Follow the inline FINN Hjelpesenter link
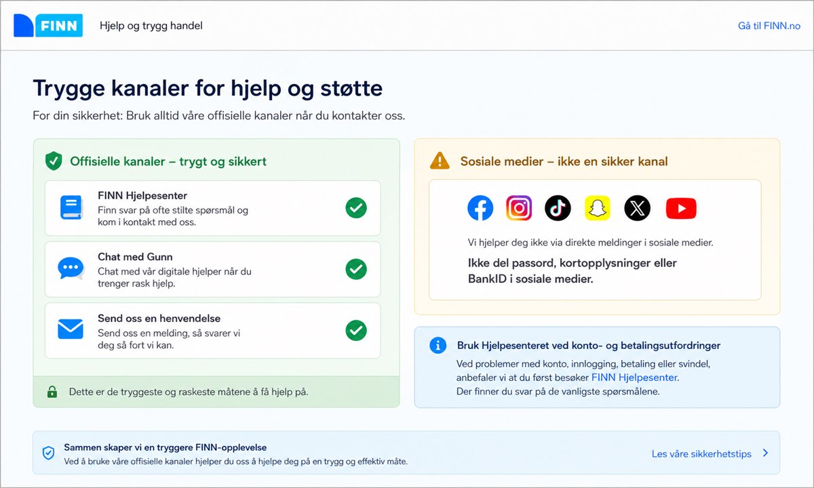The width and height of the screenshot is (814, 488). [634, 378]
